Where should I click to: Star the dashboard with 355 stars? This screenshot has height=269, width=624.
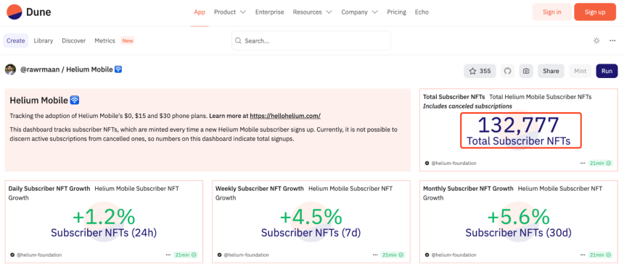480,71
